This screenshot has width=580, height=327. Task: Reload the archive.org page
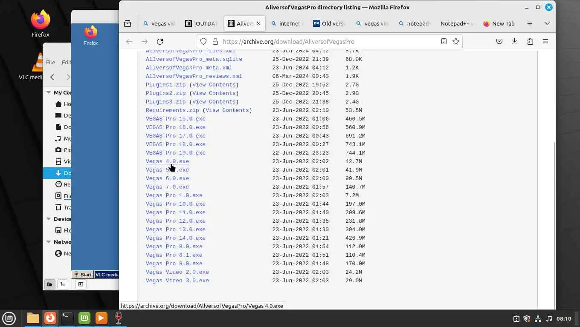[x=160, y=41]
